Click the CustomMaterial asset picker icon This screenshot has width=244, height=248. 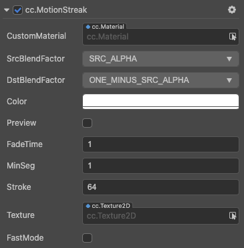(x=233, y=37)
